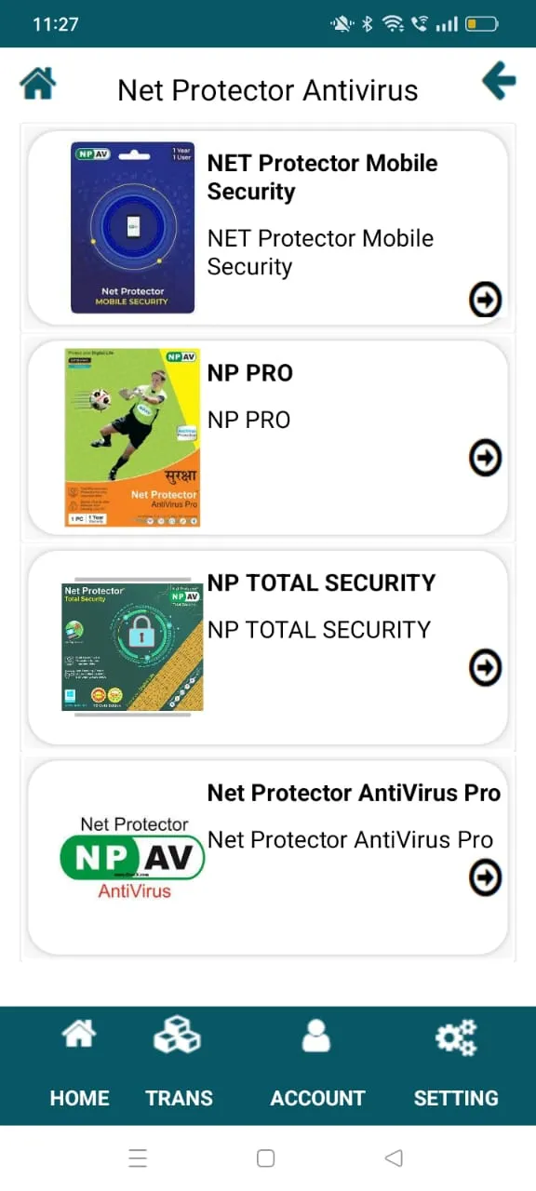Open Net Protector AntiVirus Pro arrow button
This screenshot has width=536, height=1191.
pos(485,877)
